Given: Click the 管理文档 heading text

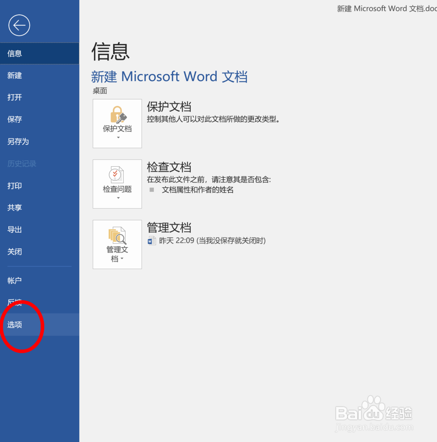Looking at the screenshot, I should click(169, 228).
